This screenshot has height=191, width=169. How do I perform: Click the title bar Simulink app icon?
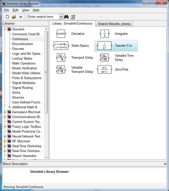coord(4,4)
